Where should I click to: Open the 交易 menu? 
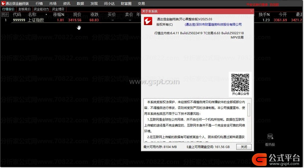pos(141,4)
